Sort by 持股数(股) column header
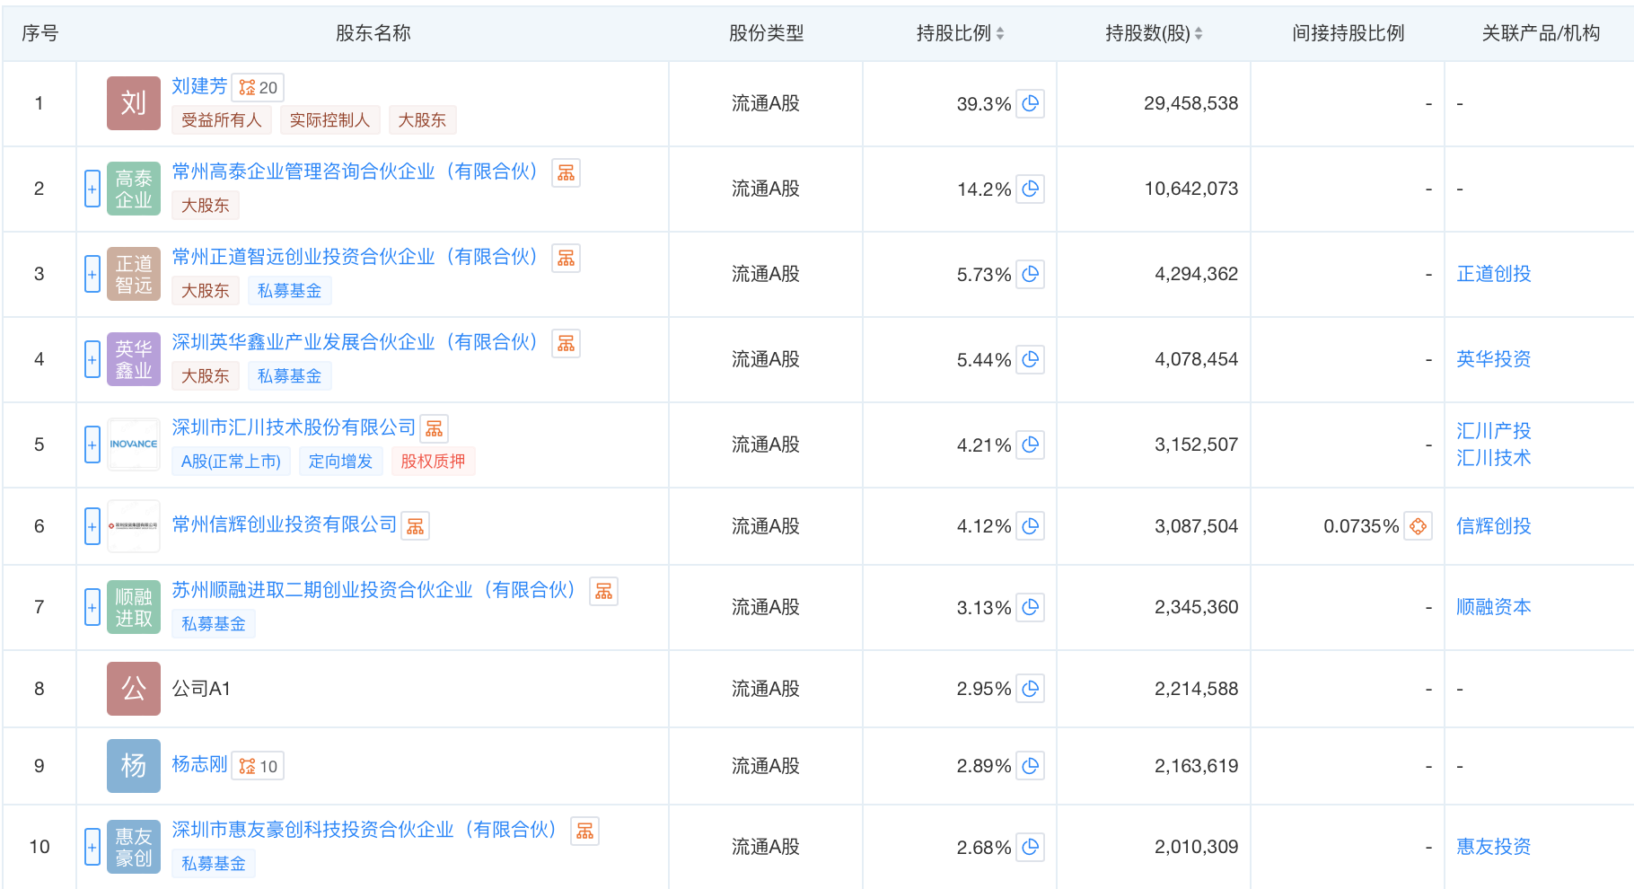This screenshot has width=1634, height=889. click(1154, 33)
